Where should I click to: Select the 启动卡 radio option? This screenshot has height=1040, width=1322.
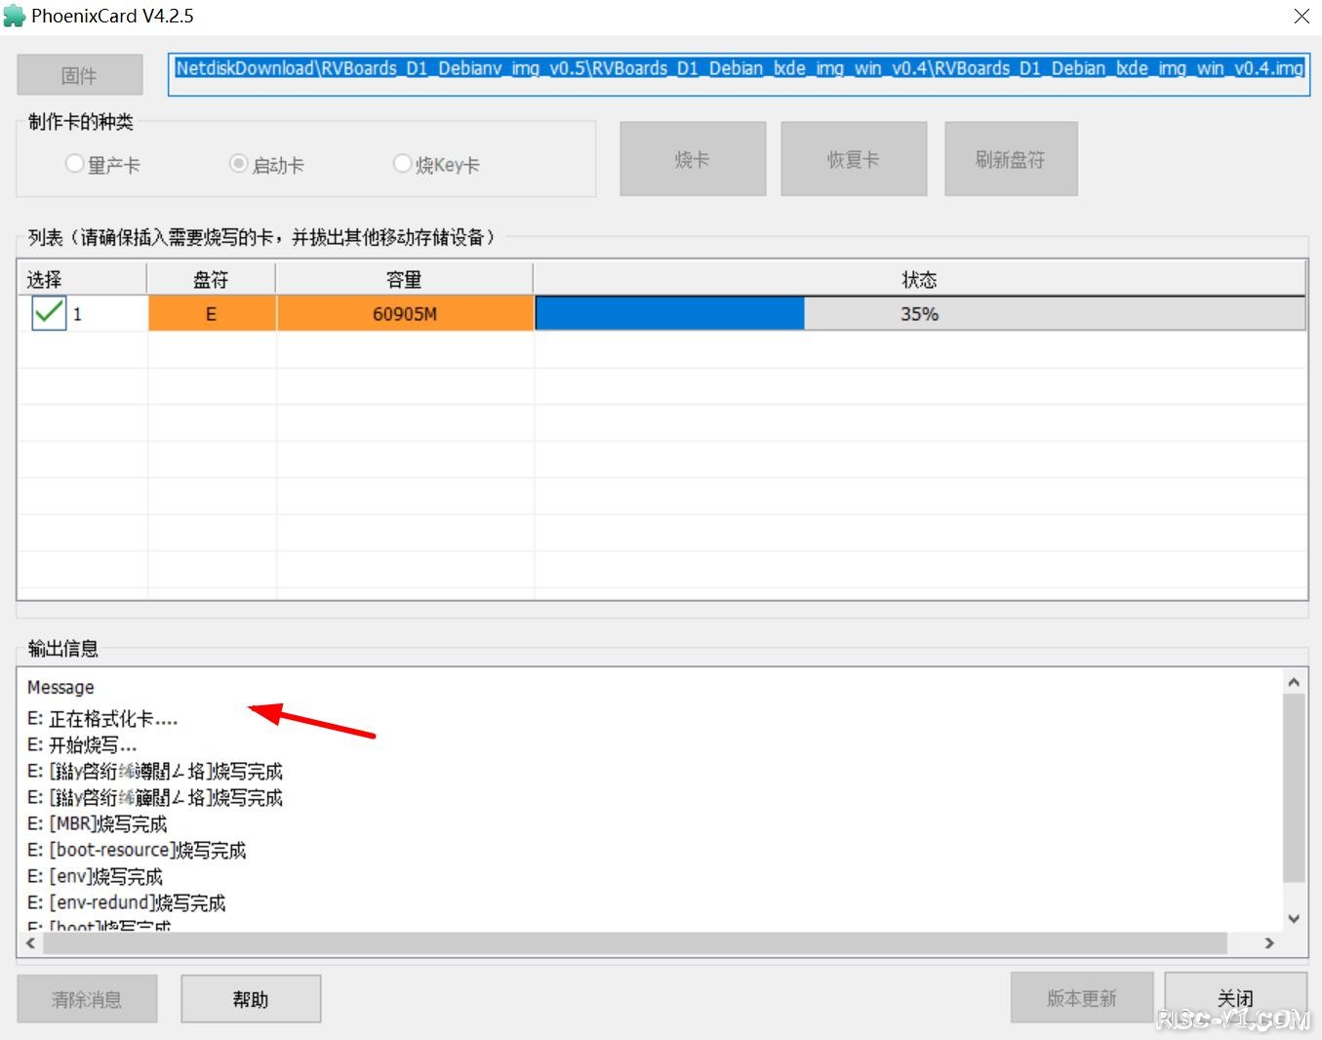click(266, 164)
